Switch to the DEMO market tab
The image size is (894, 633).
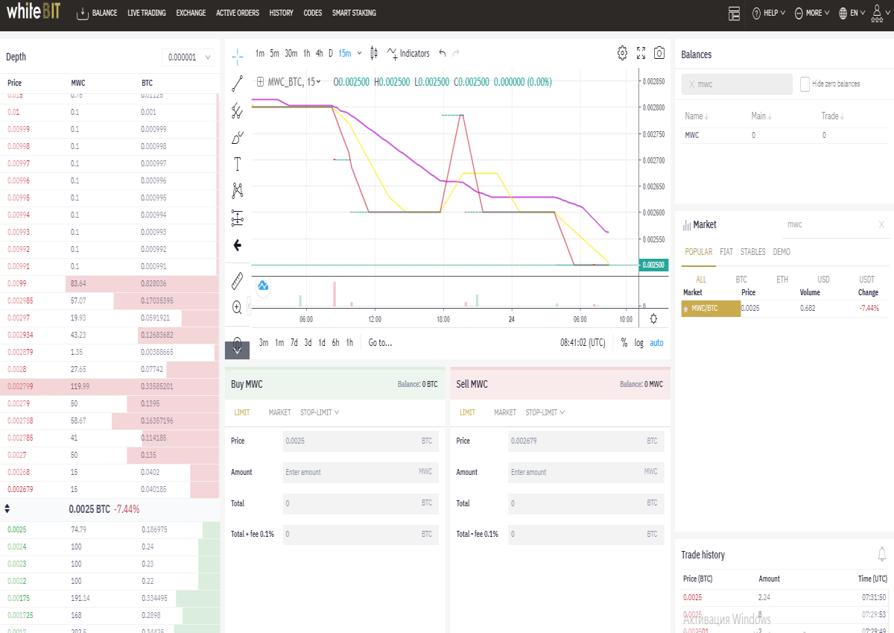782,252
